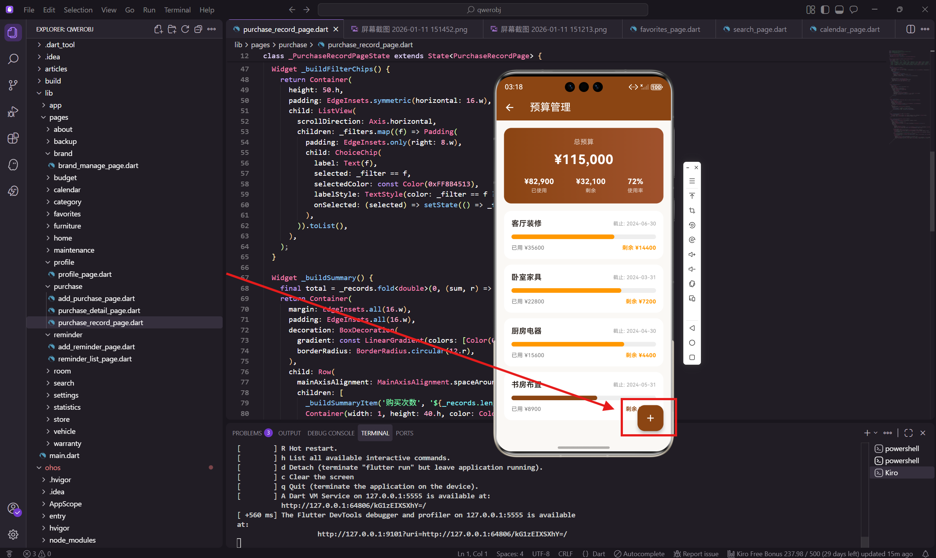Switch to calendar_page.dart tab
The height and width of the screenshot is (558, 936).
pyautogui.click(x=849, y=29)
